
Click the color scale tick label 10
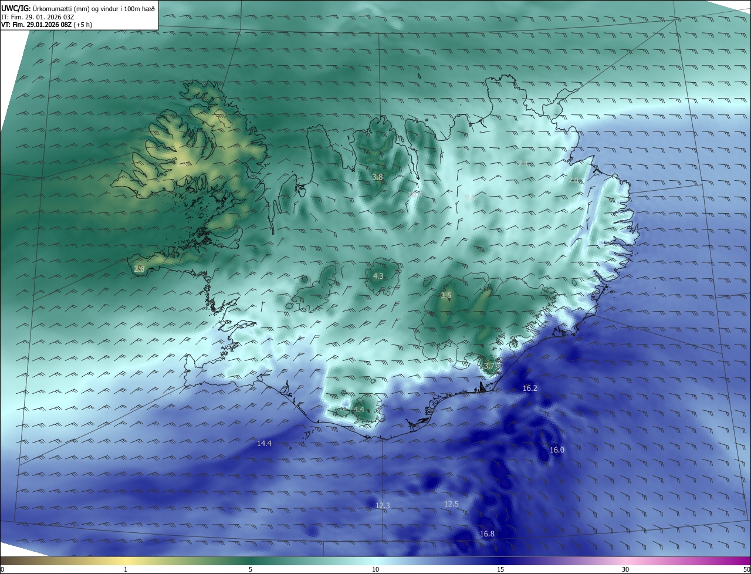click(375, 569)
